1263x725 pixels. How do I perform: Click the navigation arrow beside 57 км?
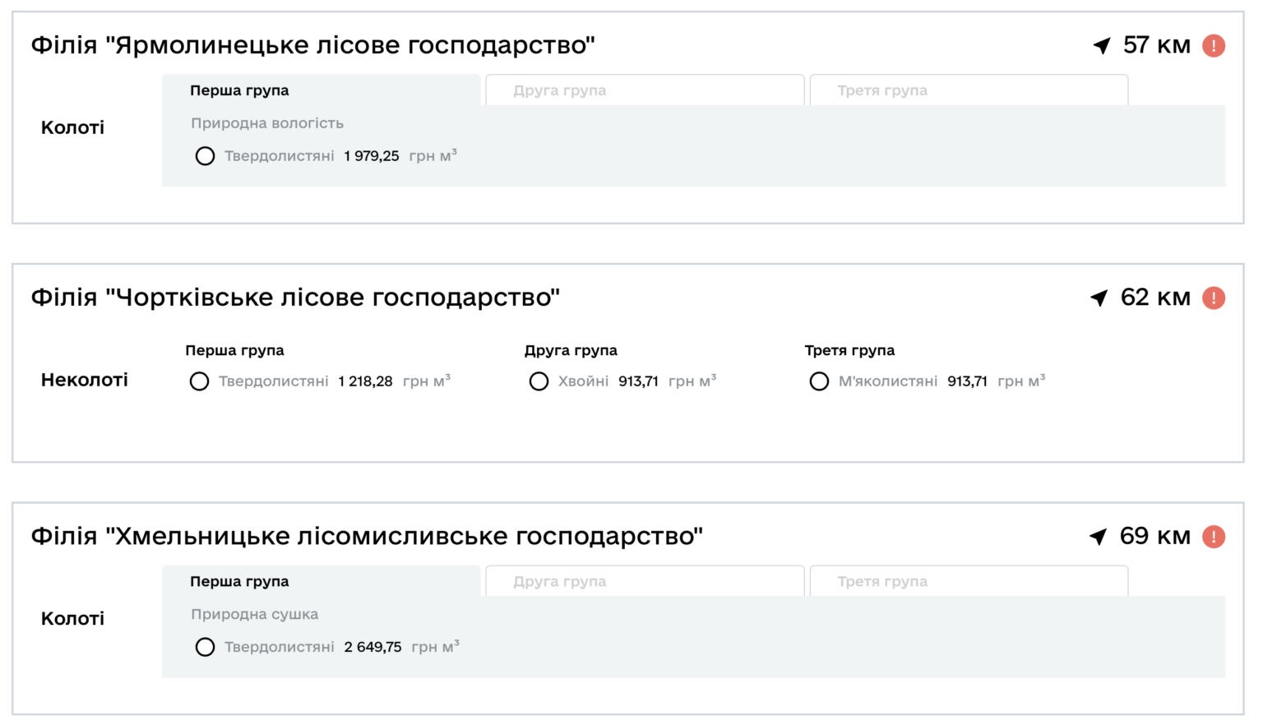click(1102, 46)
